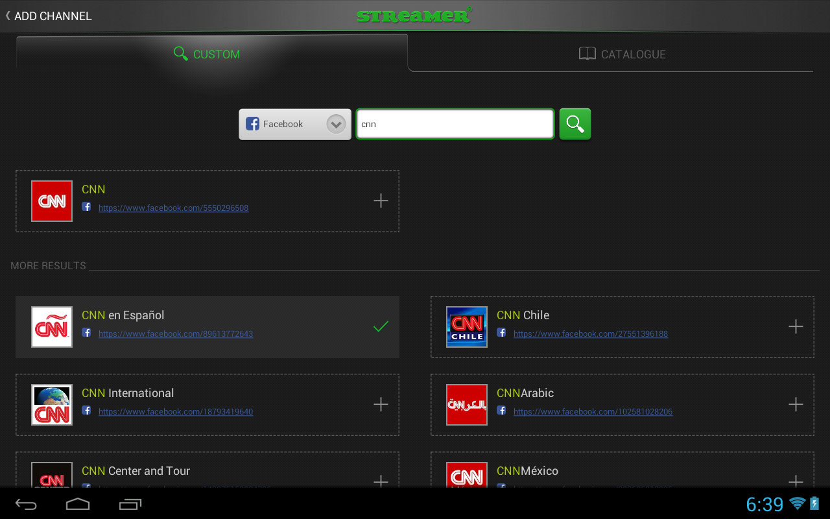Focus the search field containing cnn
The width and height of the screenshot is (830, 519).
pos(455,124)
